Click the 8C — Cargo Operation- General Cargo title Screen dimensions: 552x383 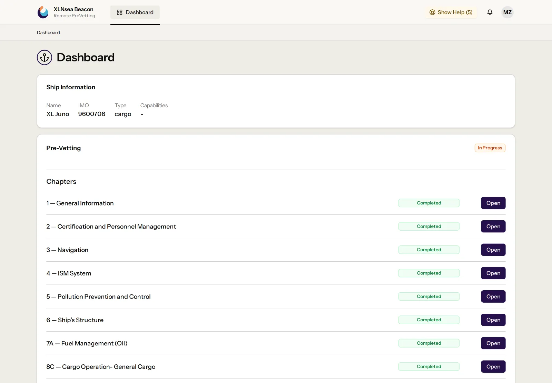pyautogui.click(x=101, y=367)
